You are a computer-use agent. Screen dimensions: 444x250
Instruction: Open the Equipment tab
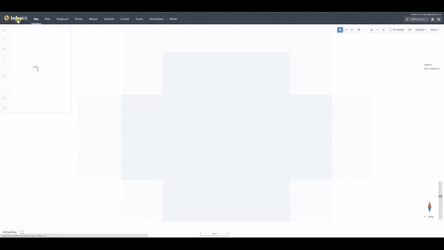coord(63,19)
